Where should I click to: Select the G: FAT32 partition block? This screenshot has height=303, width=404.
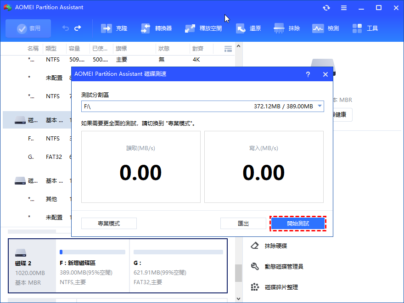178,266
